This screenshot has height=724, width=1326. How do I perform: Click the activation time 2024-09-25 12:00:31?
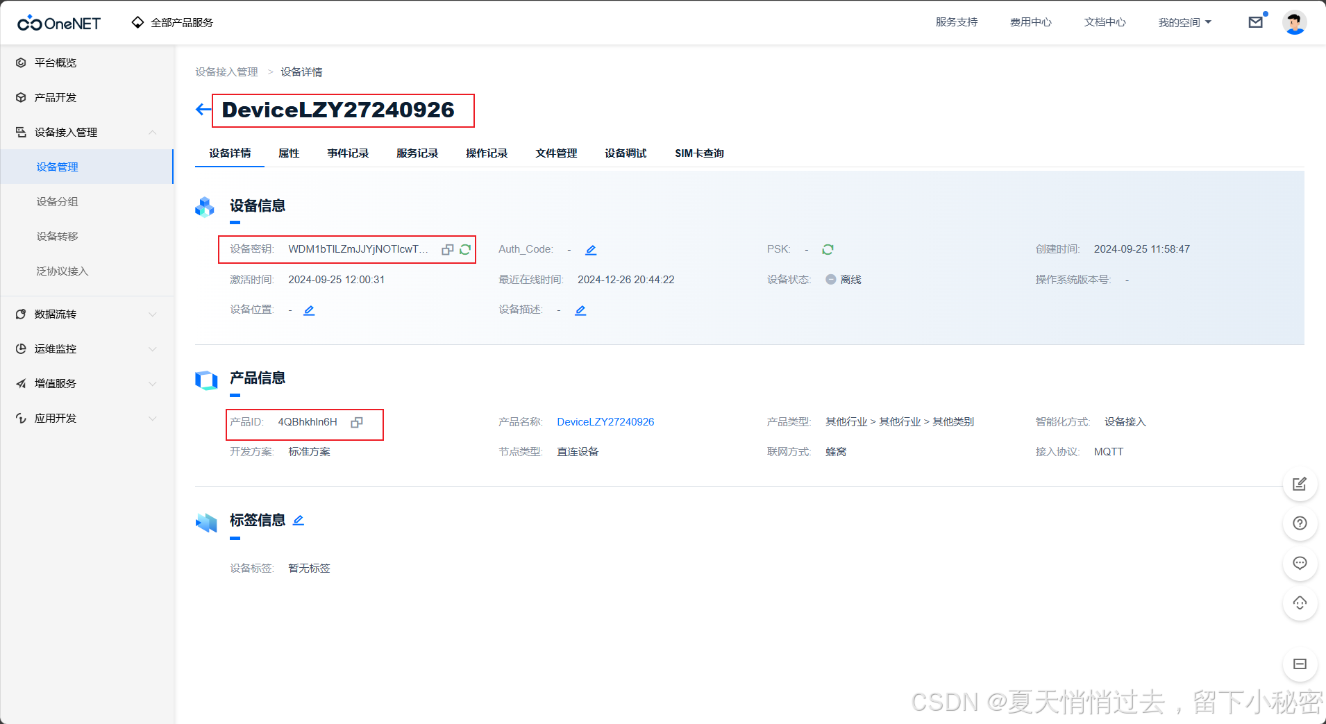pos(337,280)
